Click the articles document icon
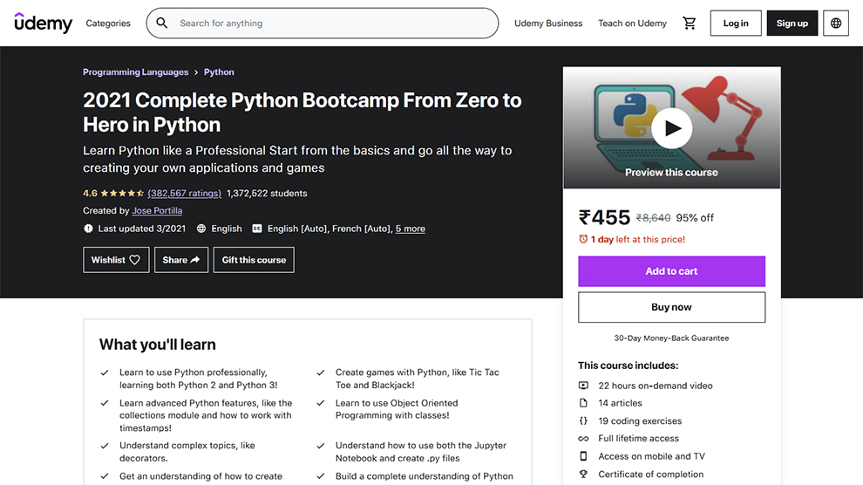Screen dimensions: 863x485 coord(583,403)
